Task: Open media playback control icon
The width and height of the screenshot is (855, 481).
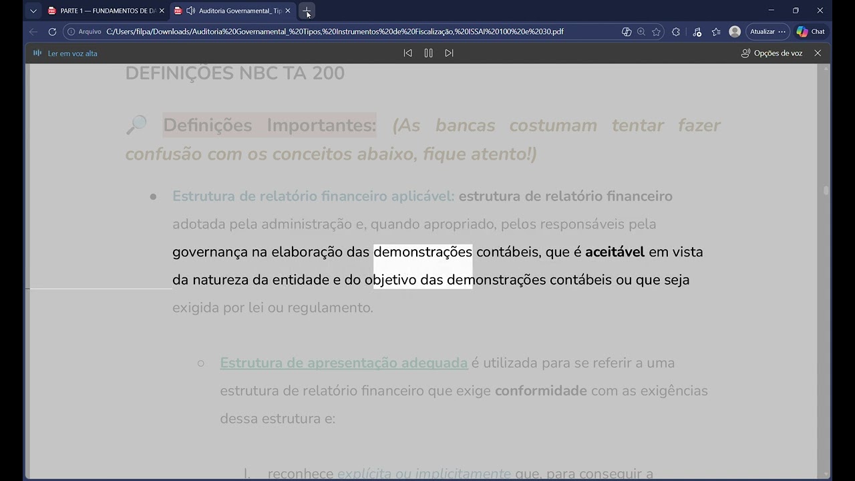Action: pyautogui.click(x=697, y=31)
